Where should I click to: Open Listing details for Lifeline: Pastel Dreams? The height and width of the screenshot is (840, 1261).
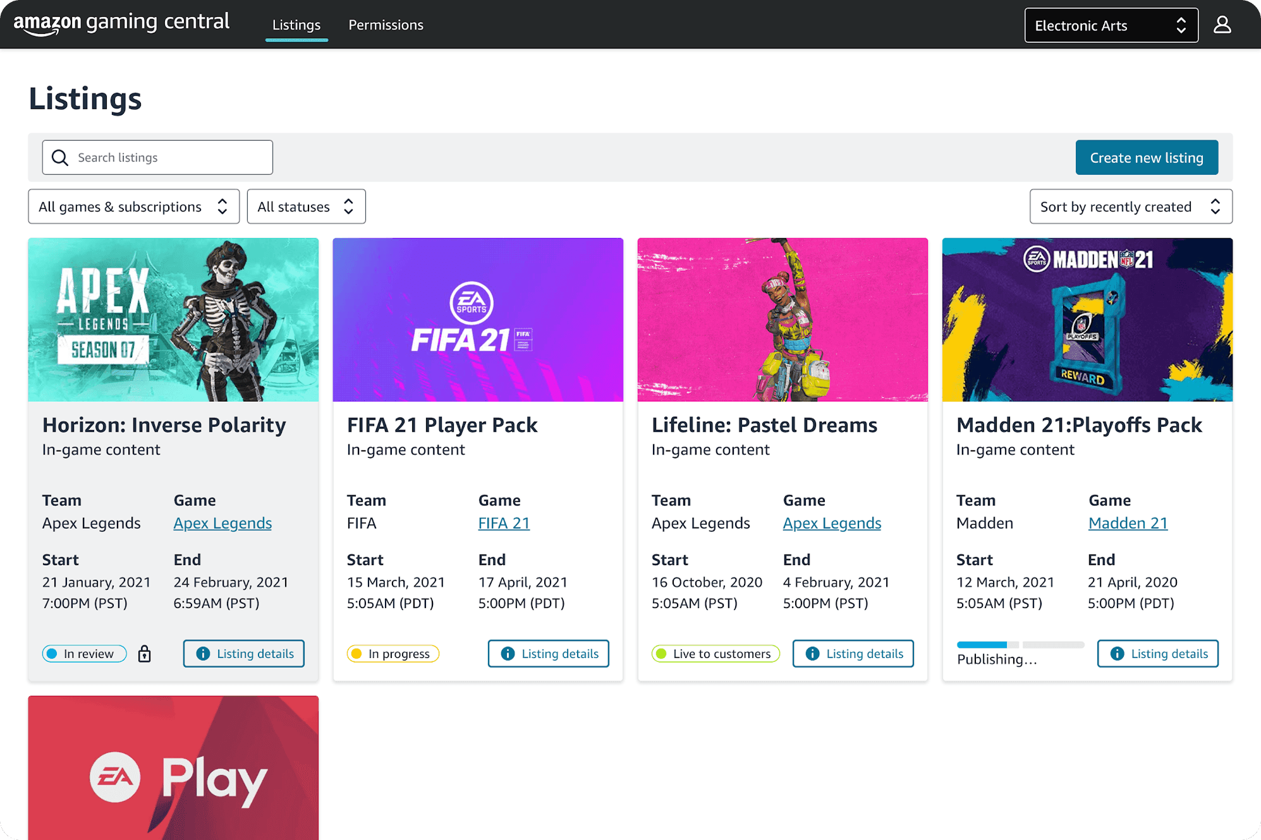853,654
